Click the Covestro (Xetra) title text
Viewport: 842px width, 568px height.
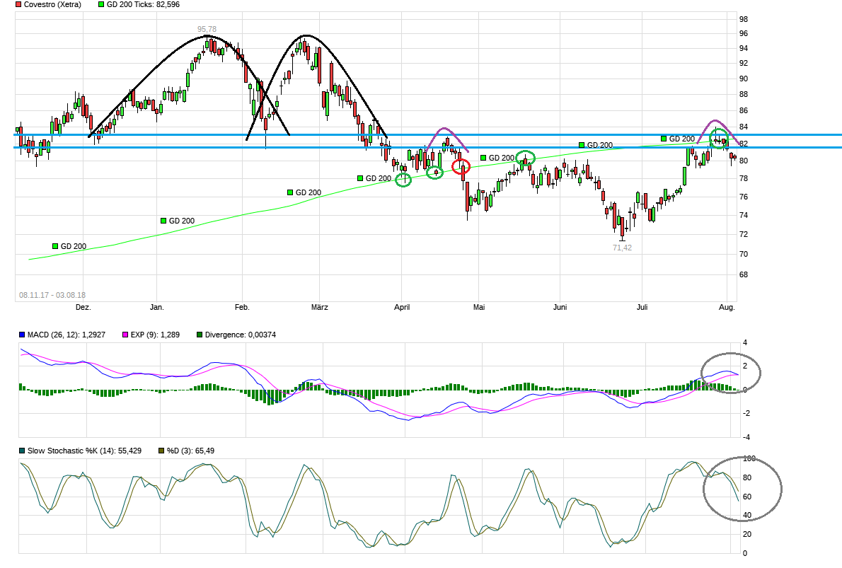tap(53, 5)
